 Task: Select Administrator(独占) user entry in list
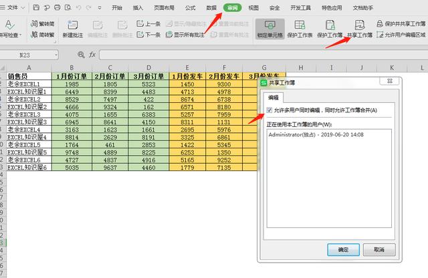(316, 134)
